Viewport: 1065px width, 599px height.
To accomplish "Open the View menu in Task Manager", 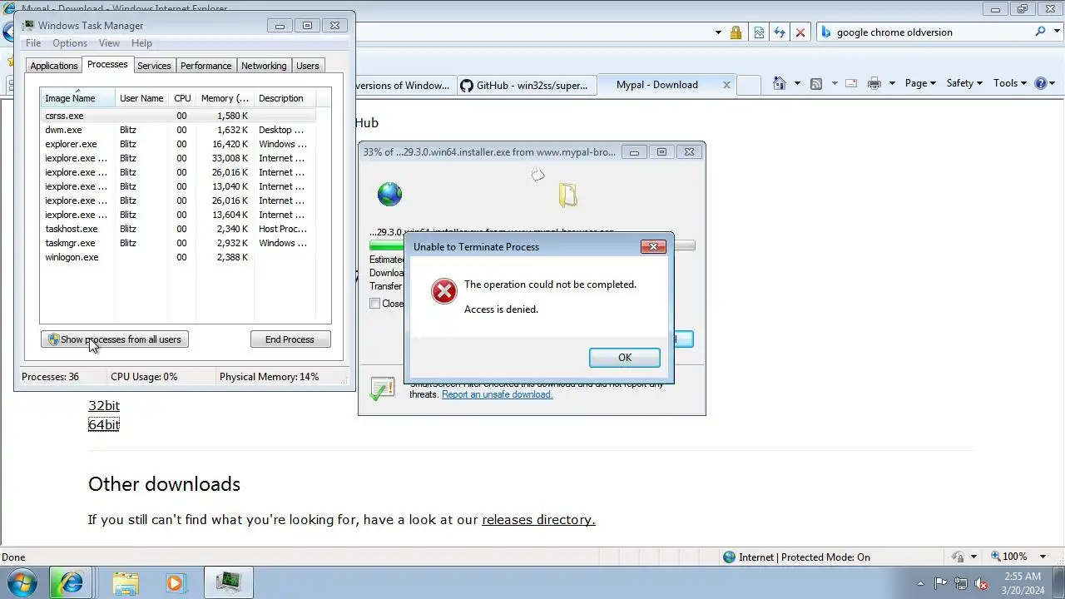I will point(109,43).
